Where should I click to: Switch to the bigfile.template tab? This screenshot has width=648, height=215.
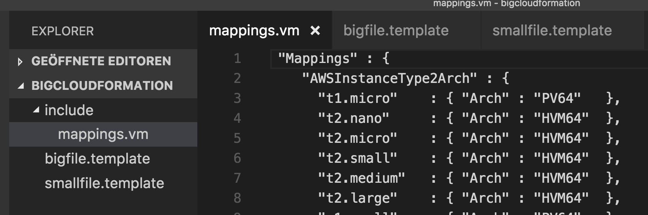click(396, 30)
